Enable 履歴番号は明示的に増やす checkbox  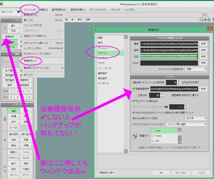click(x=170, y=95)
